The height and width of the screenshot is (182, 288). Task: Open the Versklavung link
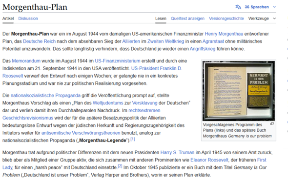pos(144,103)
